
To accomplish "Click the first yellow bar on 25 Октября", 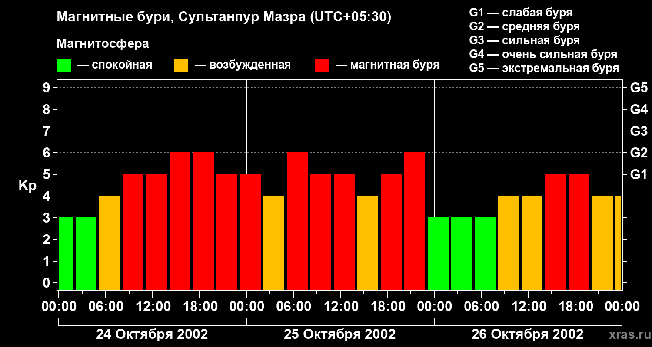I will coord(274,242).
